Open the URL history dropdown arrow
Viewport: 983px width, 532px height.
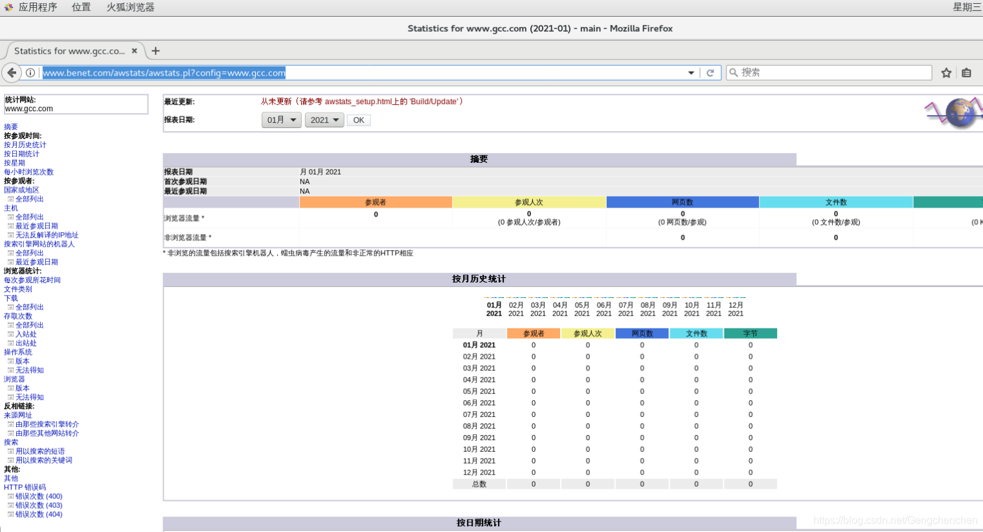click(x=691, y=73)
